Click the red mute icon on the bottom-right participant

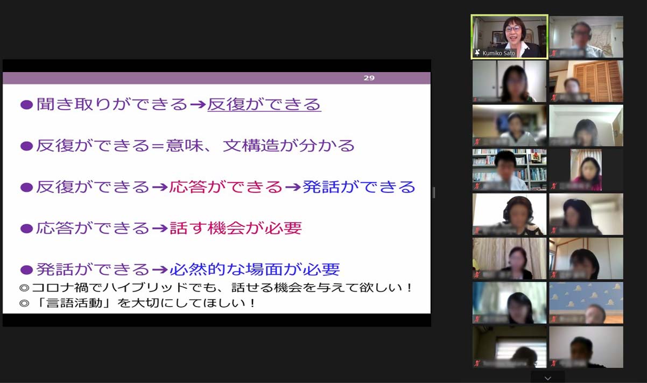553,362
